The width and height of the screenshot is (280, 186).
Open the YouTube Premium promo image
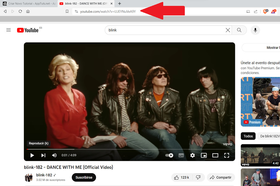(x=260, y=102)
